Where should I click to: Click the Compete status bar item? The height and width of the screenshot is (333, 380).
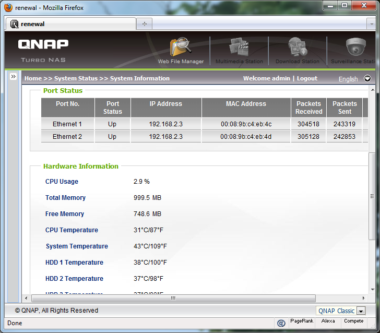pos(353,322)
